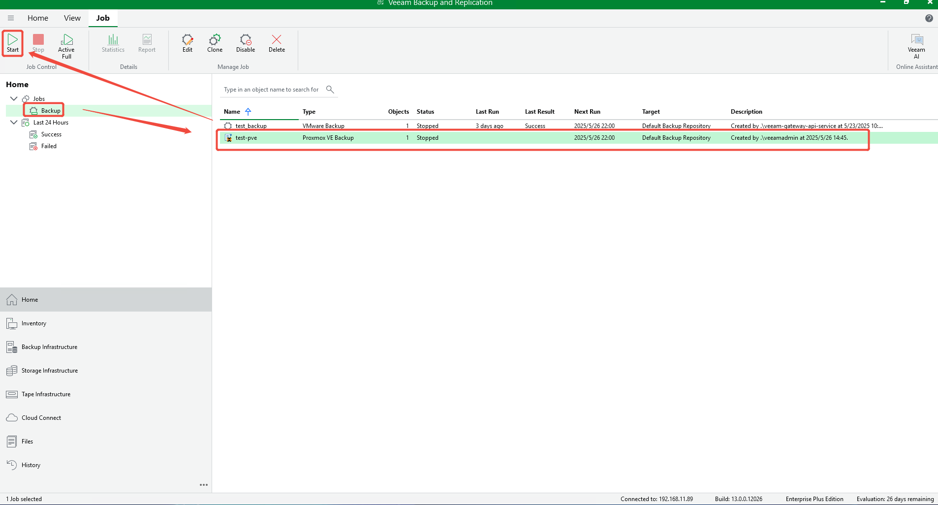Sort by the Next Run column
938x505 pixels.
coord(587,112)
